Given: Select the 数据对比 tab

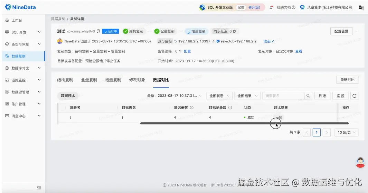Looking at the screenshot, I should pos(161,80).
